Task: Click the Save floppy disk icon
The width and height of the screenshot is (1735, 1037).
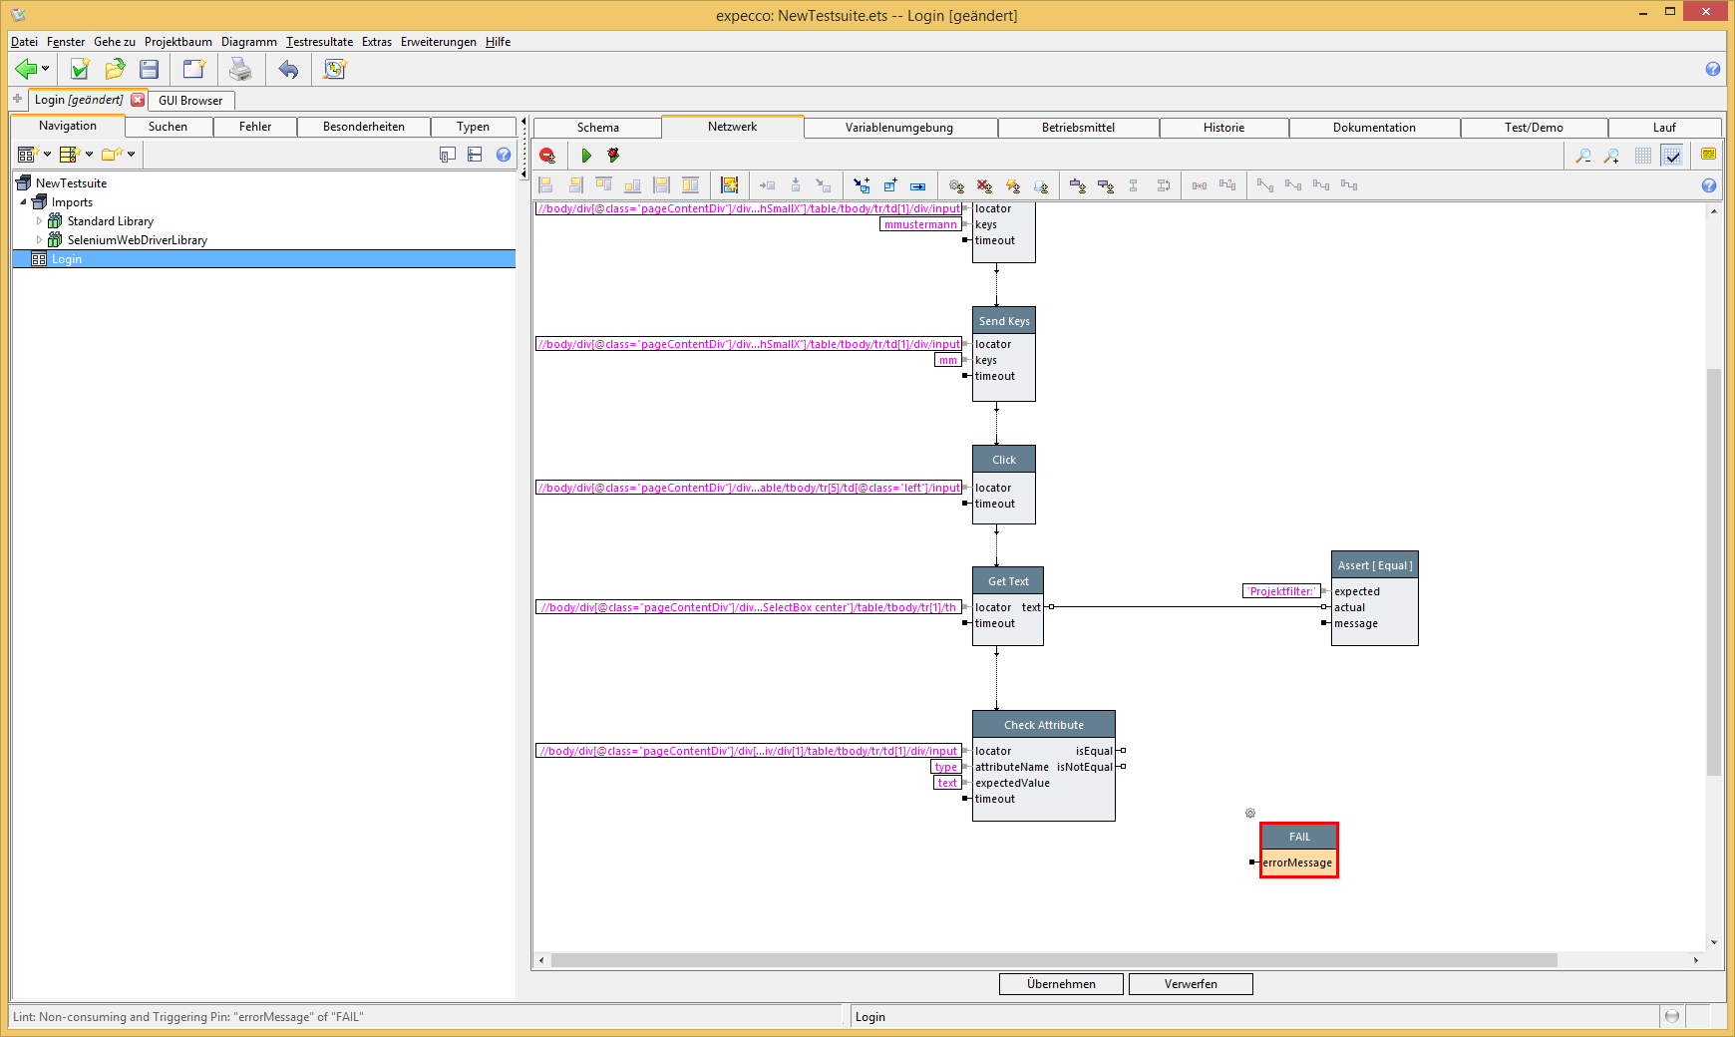Action: (150, 69)
